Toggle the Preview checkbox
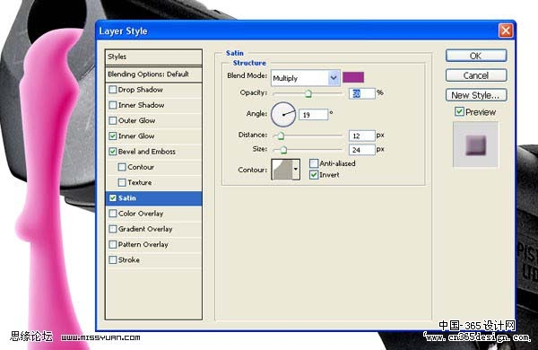Viewport: 538px width, 350px height. click(459, 111)
